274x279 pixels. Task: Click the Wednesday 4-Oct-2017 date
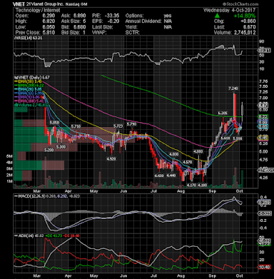(229, 10)
